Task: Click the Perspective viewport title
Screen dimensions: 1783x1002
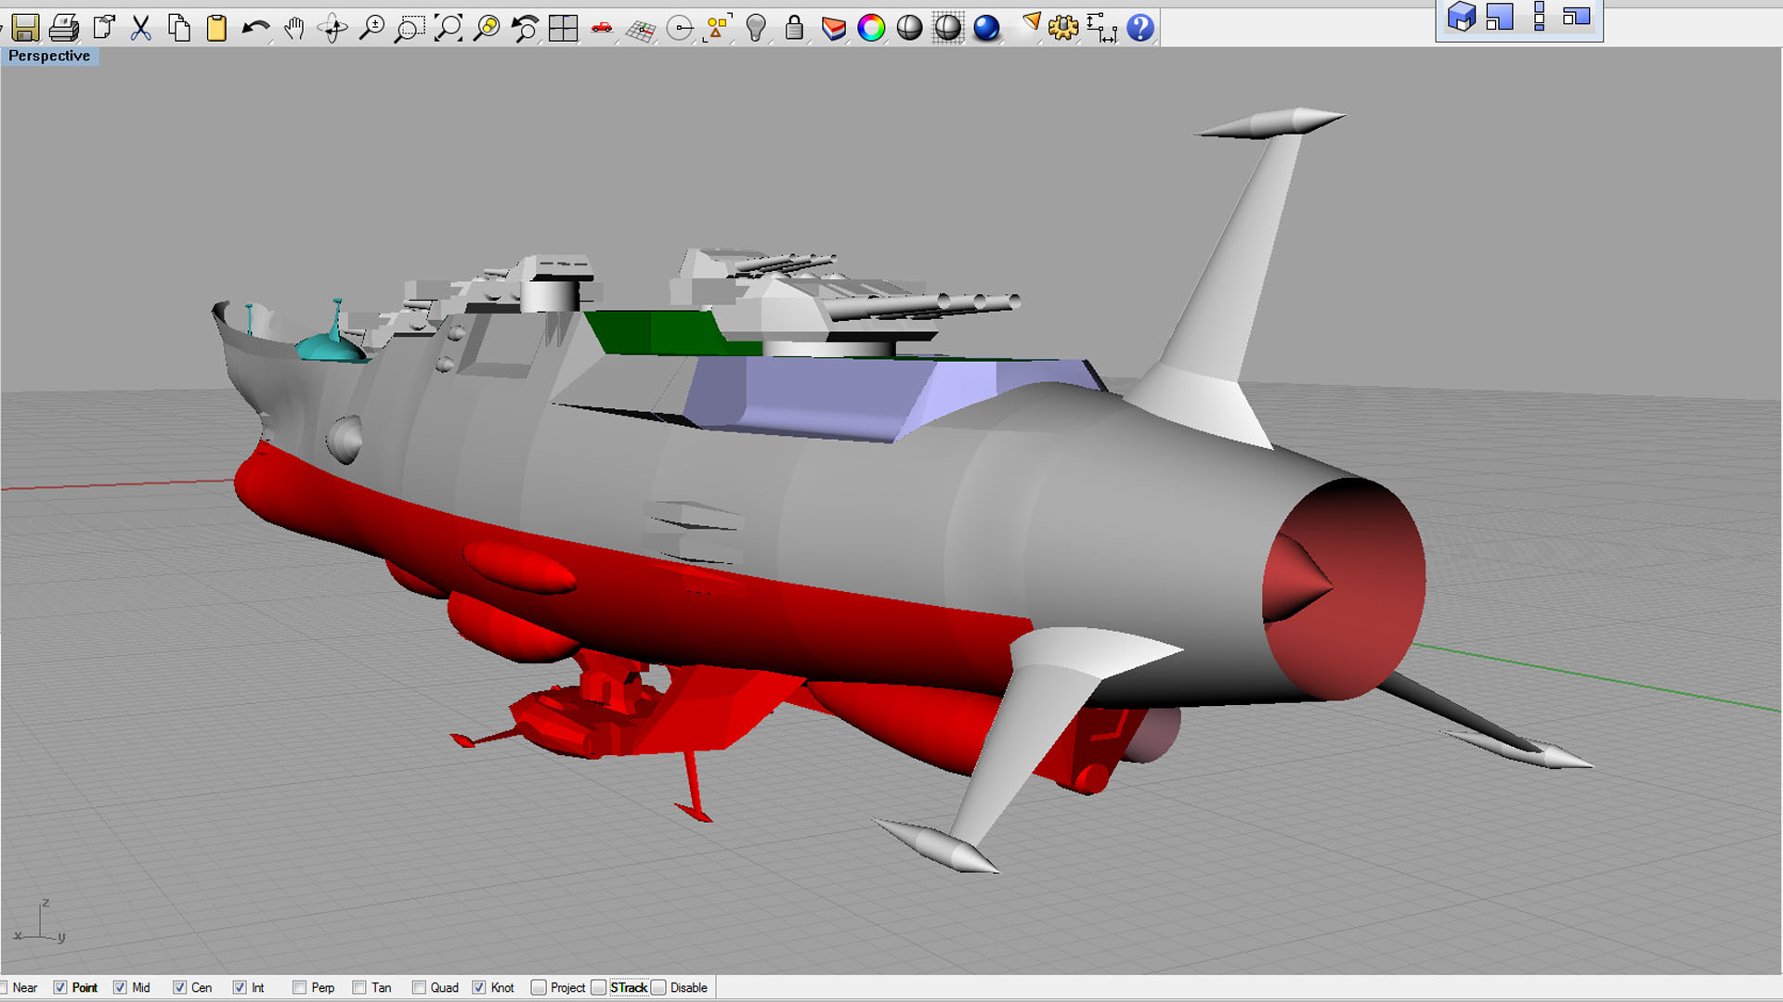Action: [49, 56]
